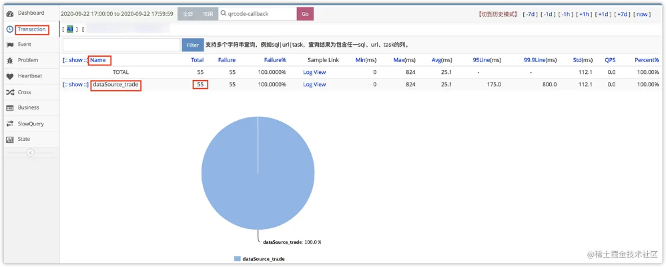Click the Event flag icon
Viewport: 666px width, 267px height.
click(10, 45)
